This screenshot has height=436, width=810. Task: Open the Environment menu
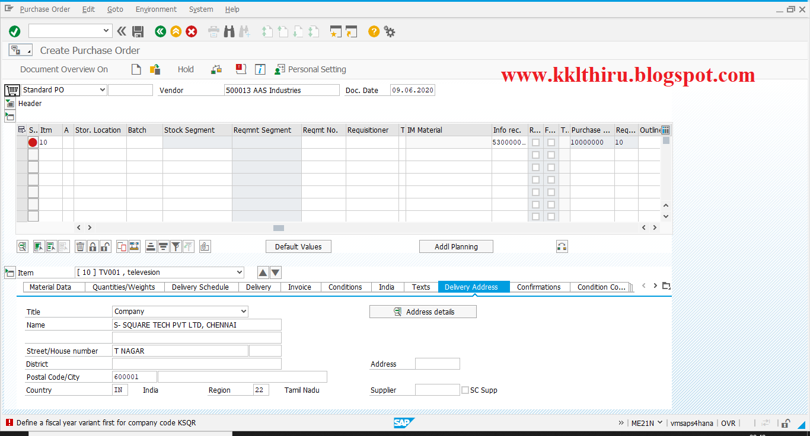[156, 9]
